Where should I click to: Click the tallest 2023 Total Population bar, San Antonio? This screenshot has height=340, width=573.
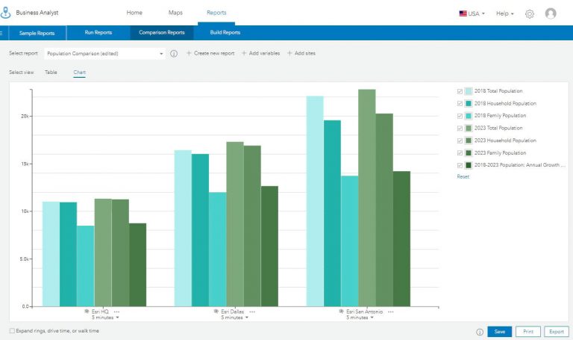(367, 198)
